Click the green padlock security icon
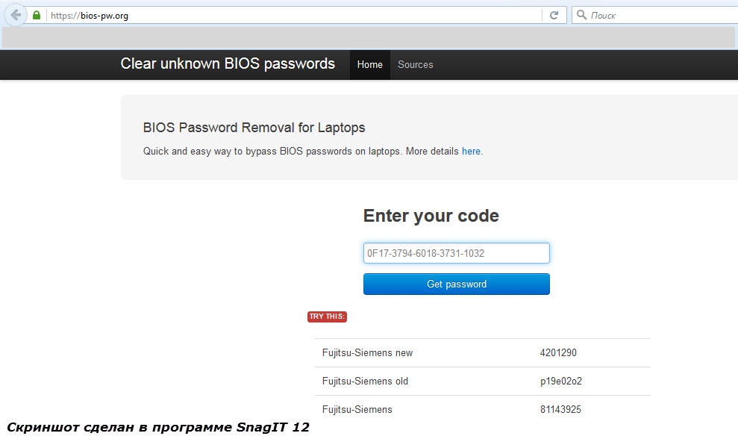Image resolution: width=738 pixels, height=439 pixels. [37, 15]
